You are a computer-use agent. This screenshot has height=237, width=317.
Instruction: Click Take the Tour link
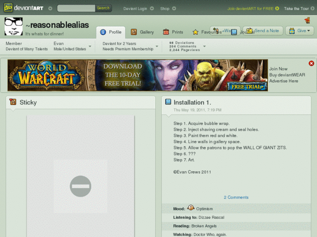click(x=296, y=8)
